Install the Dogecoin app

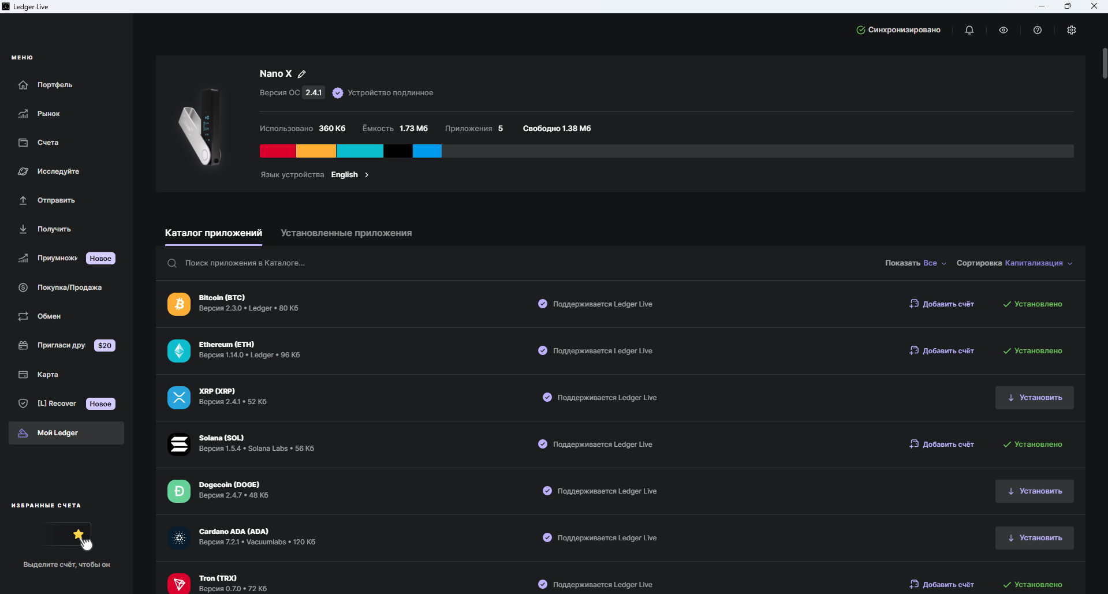point(1035,491)
